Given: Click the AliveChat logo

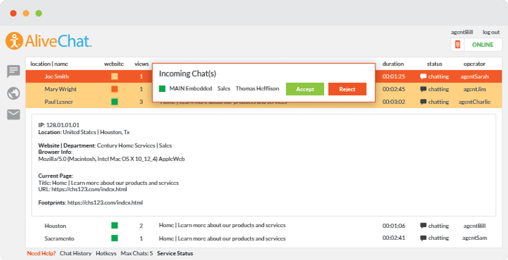Looking at the screenshot, I should pos(49,41).
